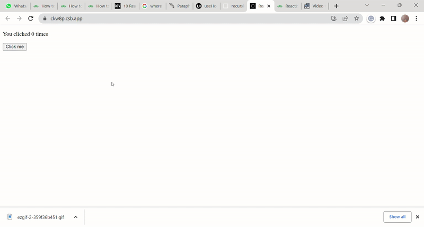Screen dimensions: 424x227
Task: Click the Show all downloads button
Action: point(397,217)
